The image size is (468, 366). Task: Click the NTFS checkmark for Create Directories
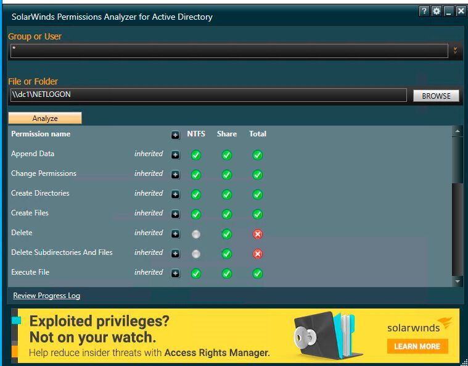coord(196,194)
